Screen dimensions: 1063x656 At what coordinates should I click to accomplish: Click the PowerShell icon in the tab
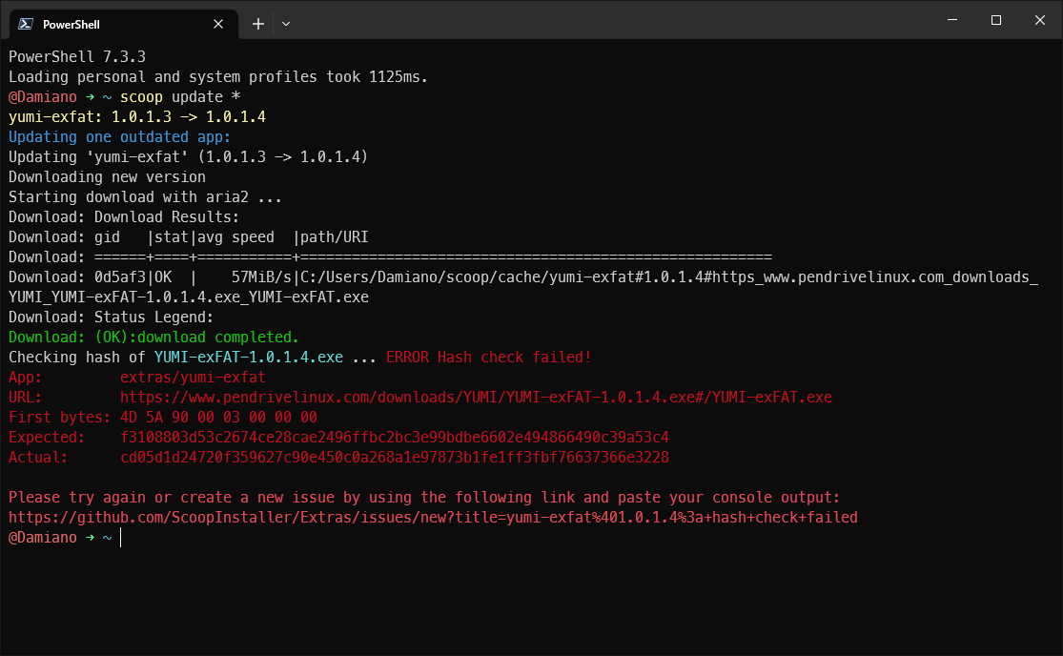pyautogui.click(x=26, y=24)
